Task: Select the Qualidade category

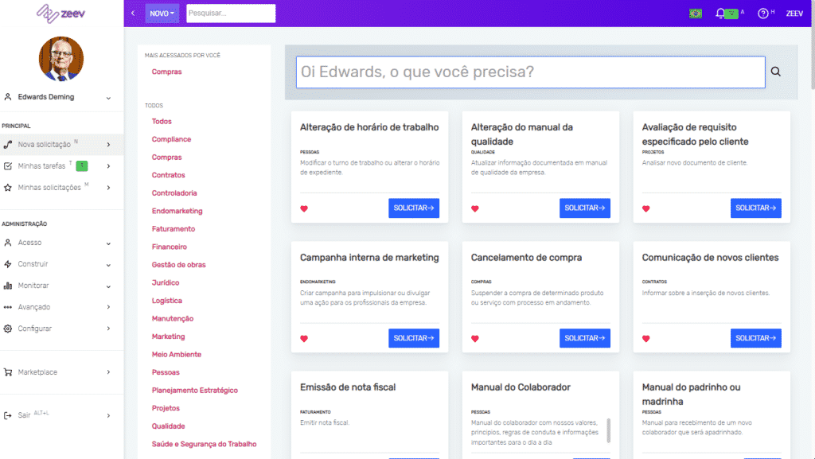Action: (168, 426)
